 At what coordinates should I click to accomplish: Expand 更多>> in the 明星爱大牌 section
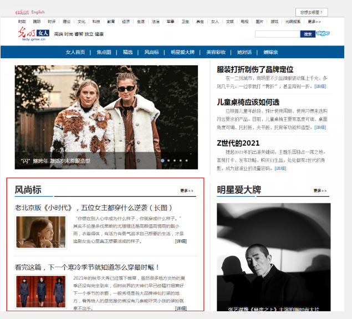pyautogui.click(x=320, y=191)
